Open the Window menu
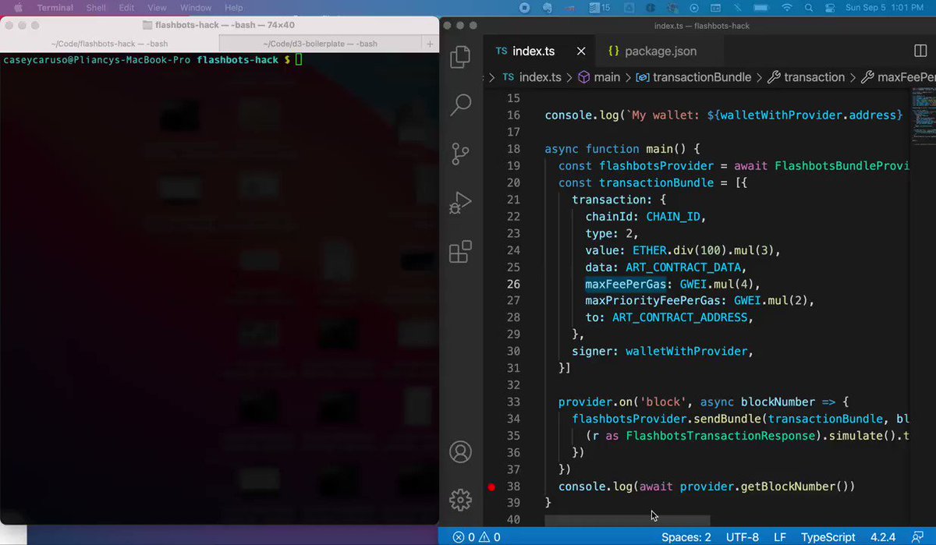Screen dimensions: 936x545 tap(196, 8)
